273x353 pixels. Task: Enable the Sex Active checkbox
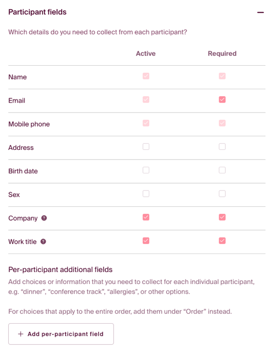pyautogui.click(x=146, y=194)
